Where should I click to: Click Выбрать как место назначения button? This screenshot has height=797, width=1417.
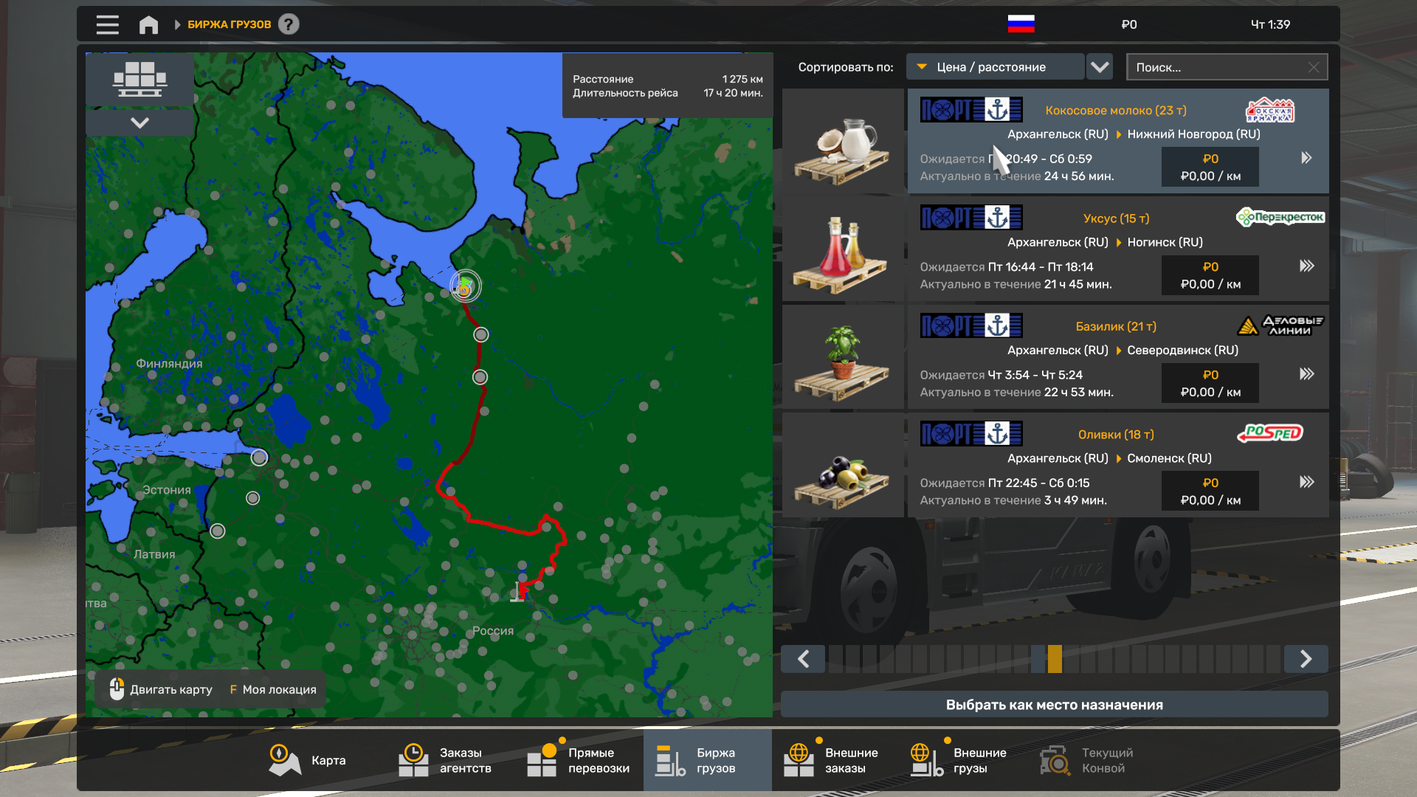(1054, 705)
